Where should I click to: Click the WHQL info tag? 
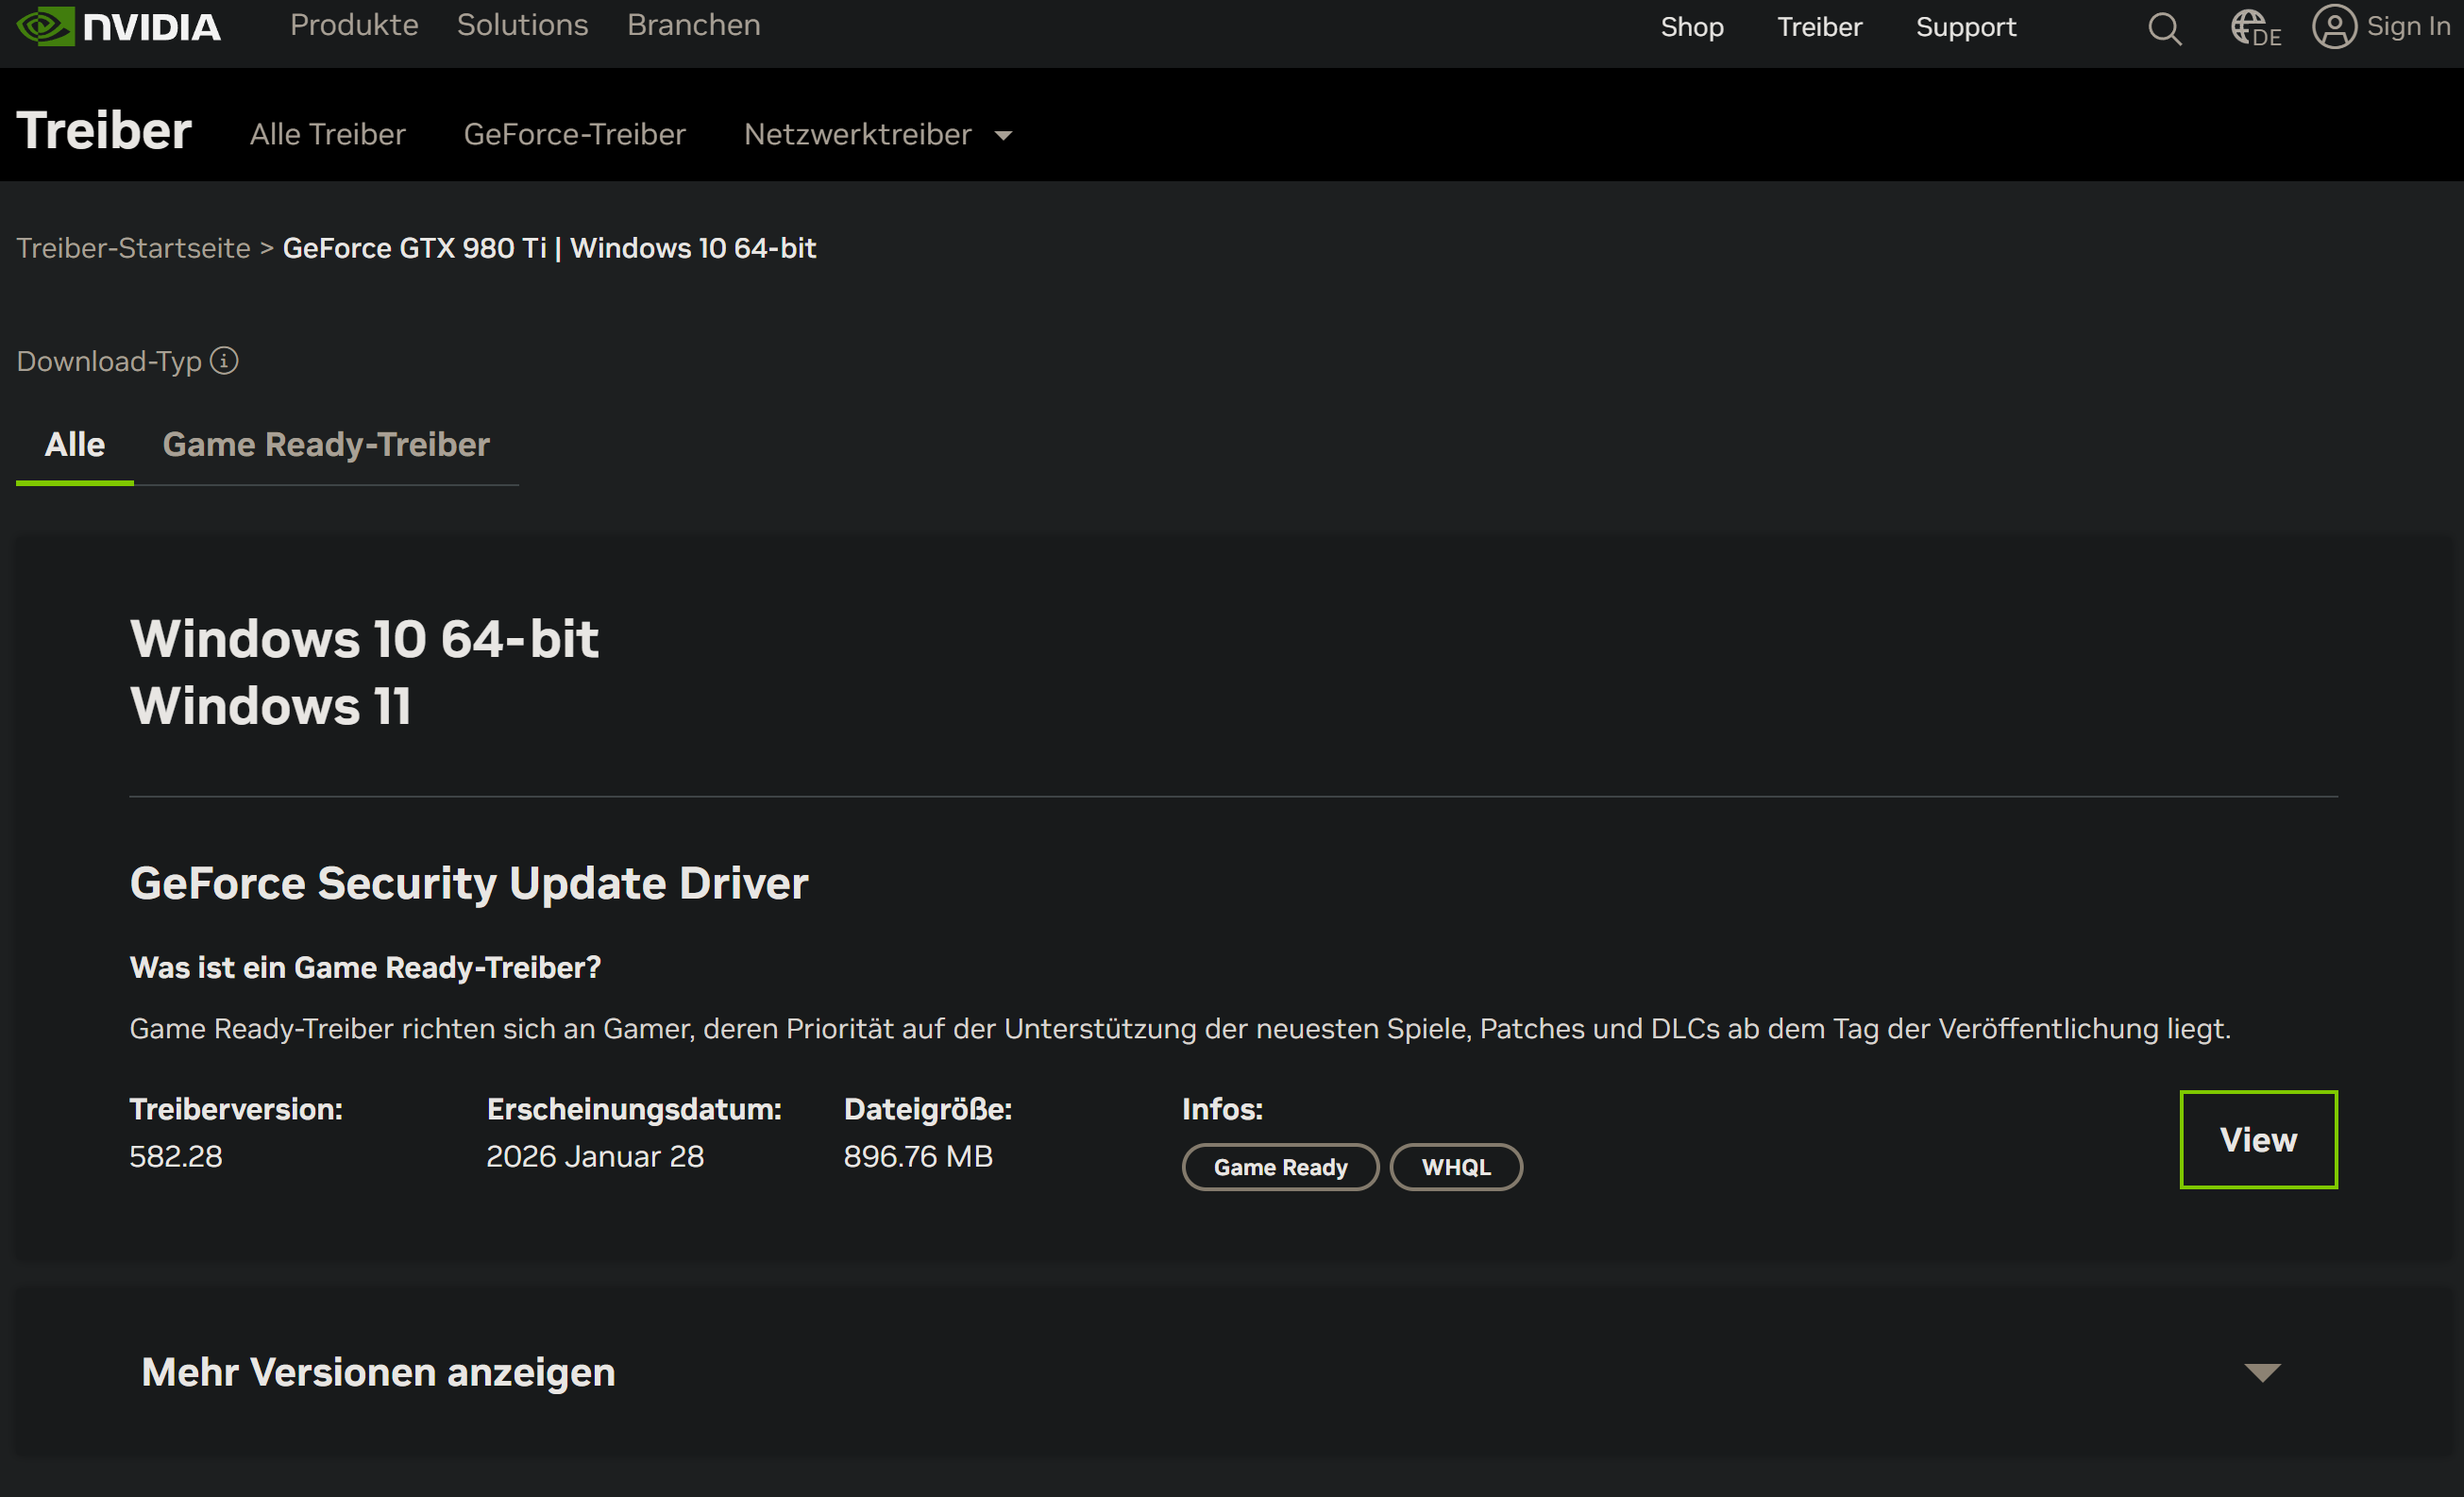[1455, 1167]
